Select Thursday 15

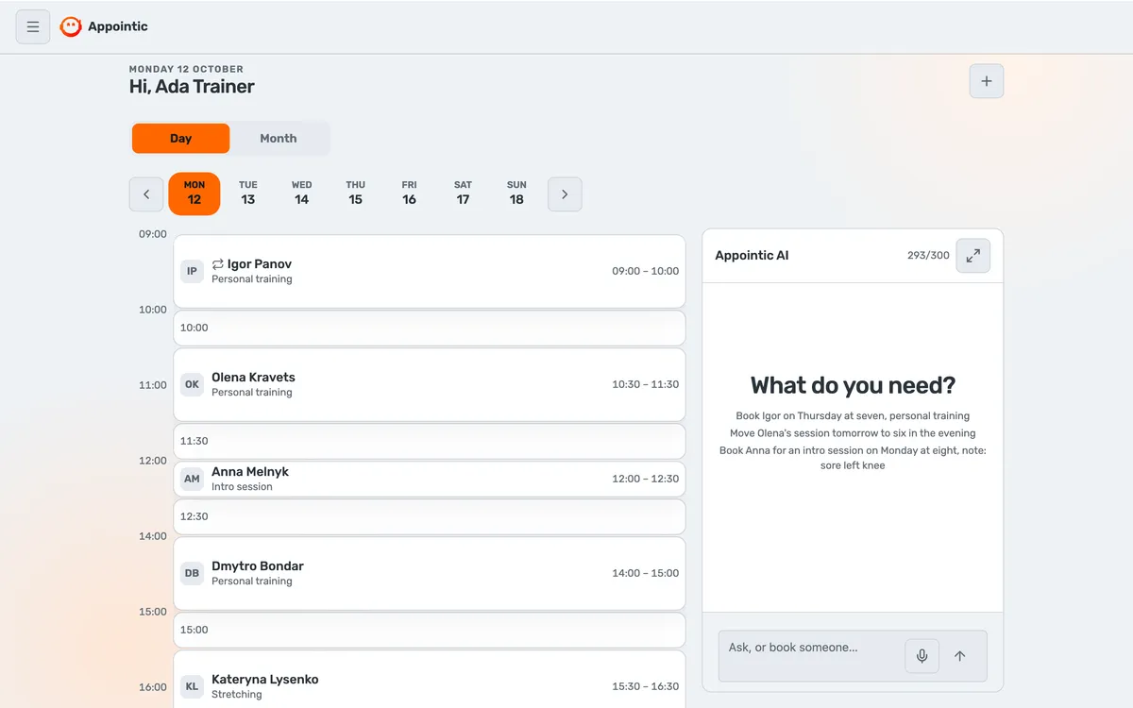356,194
